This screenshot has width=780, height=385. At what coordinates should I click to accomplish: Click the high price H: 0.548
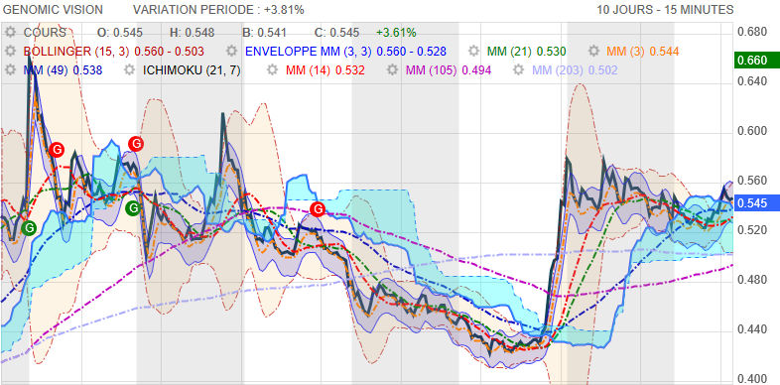[x=192, y=33]
